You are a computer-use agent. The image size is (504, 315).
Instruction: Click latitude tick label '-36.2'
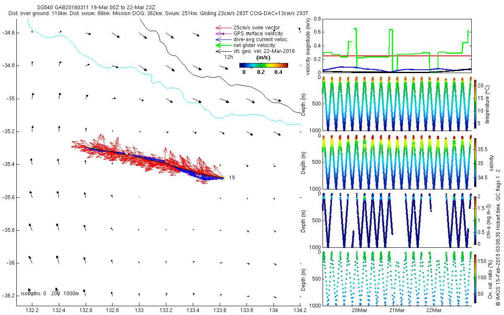[x=8, y=296]
